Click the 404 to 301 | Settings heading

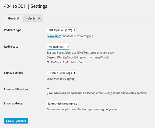pyautogui.click(x=26, y=6)
